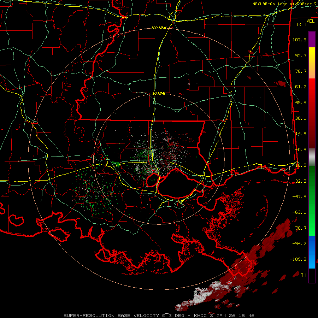Click the "TH" threshold label
The height and width of the screenshot is (318, 318).
(304, 275)
